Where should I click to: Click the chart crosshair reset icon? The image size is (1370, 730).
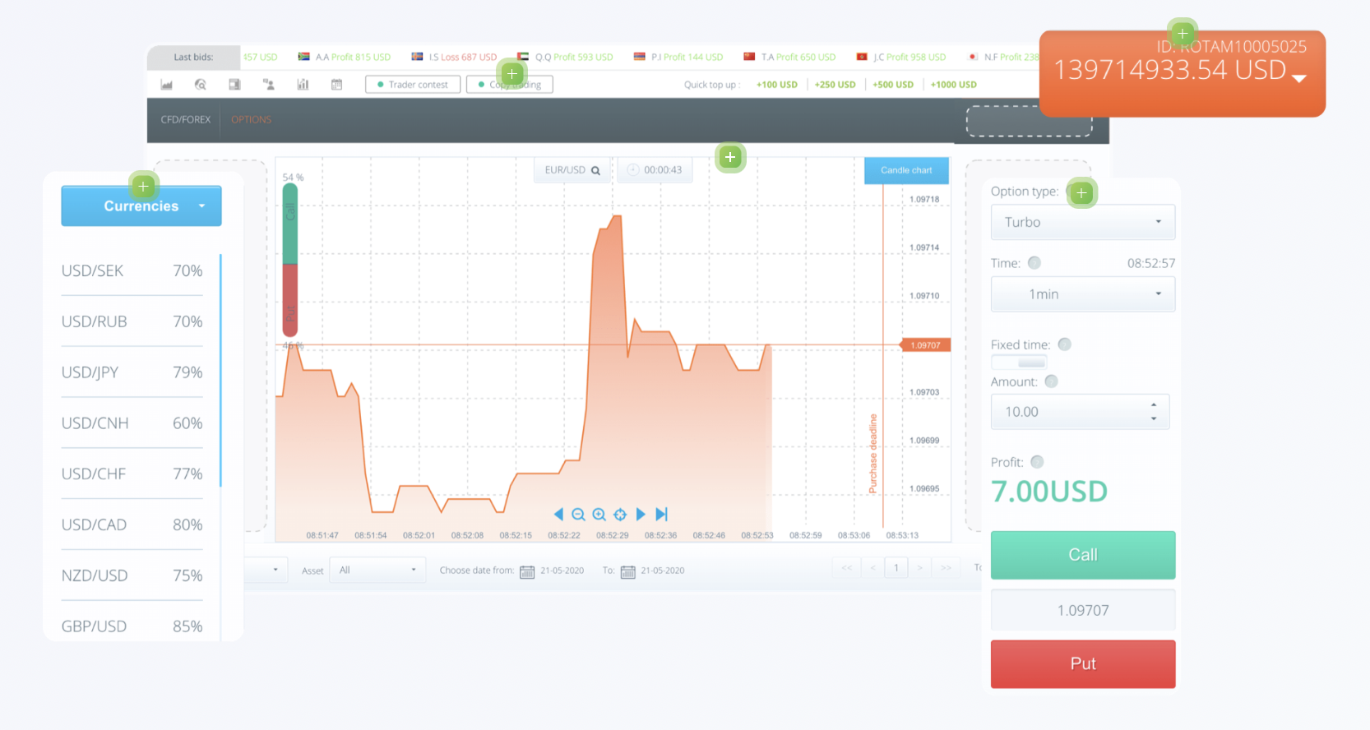[620, 515]
